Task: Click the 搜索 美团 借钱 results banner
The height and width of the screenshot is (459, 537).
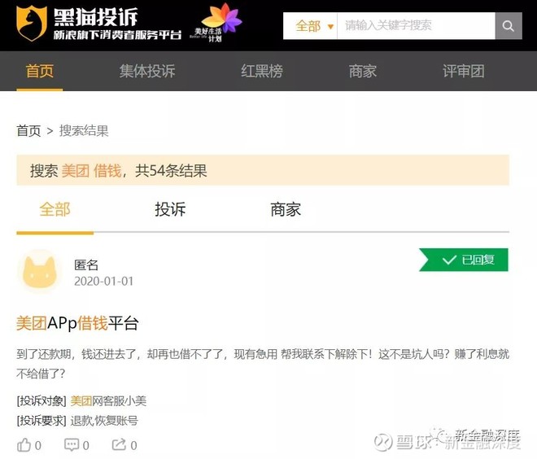Action: point(263,170)
